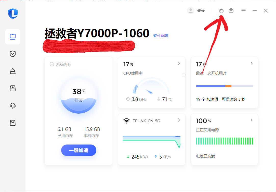Click the 38% memory usage circle
This screenshot has height=192, width=276.
click(x=79, y=95)
